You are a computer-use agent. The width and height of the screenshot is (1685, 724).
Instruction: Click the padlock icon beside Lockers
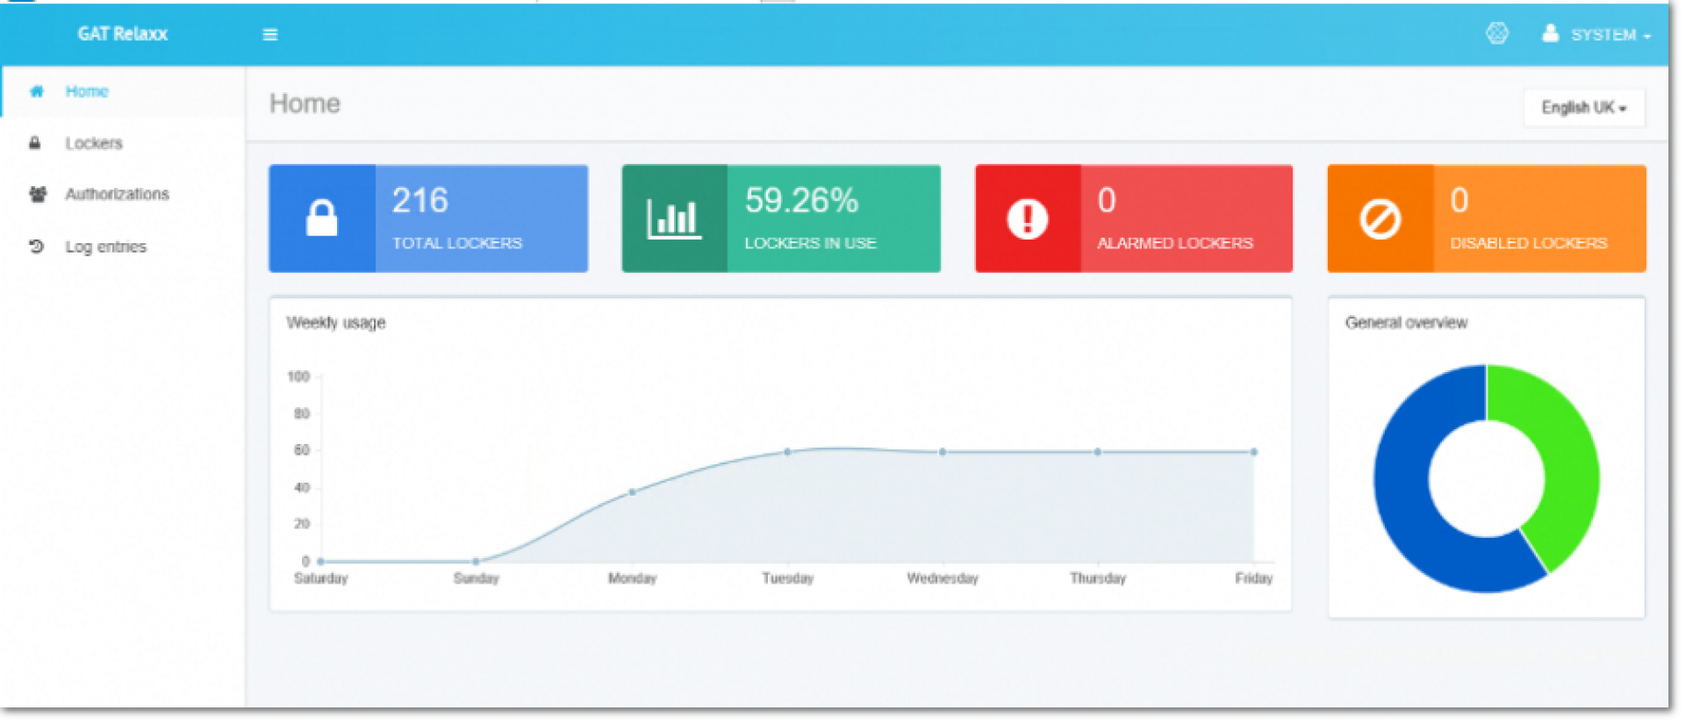tap(35, 143)
